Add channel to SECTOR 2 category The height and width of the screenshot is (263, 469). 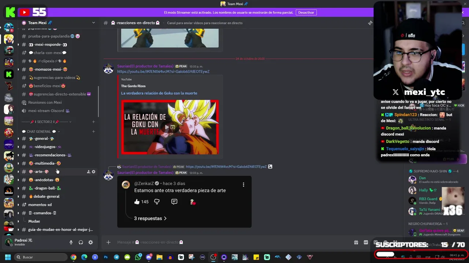pyautogui.click(x=93, y=122)
